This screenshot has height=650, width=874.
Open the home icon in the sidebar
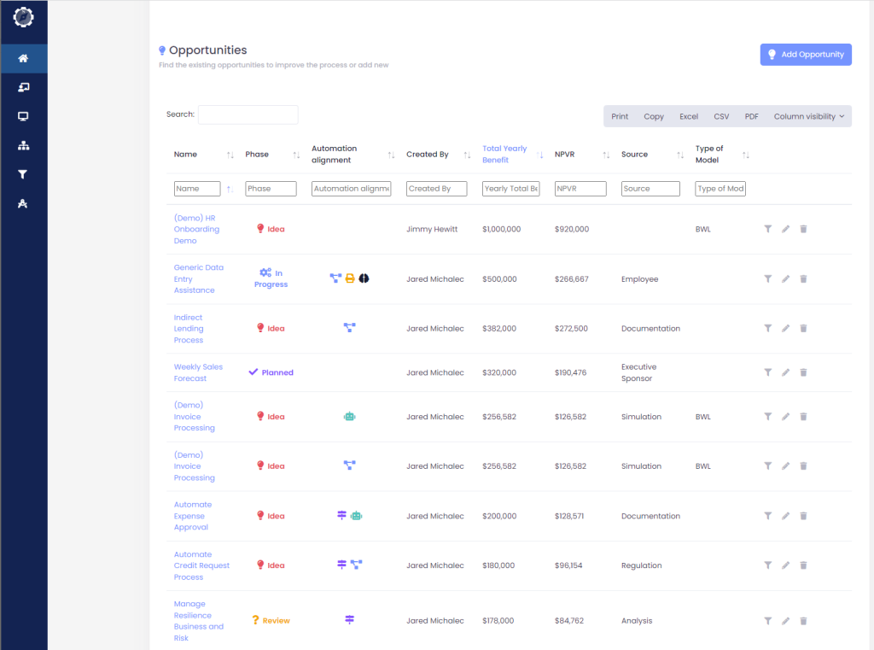[x=23, y=59]
